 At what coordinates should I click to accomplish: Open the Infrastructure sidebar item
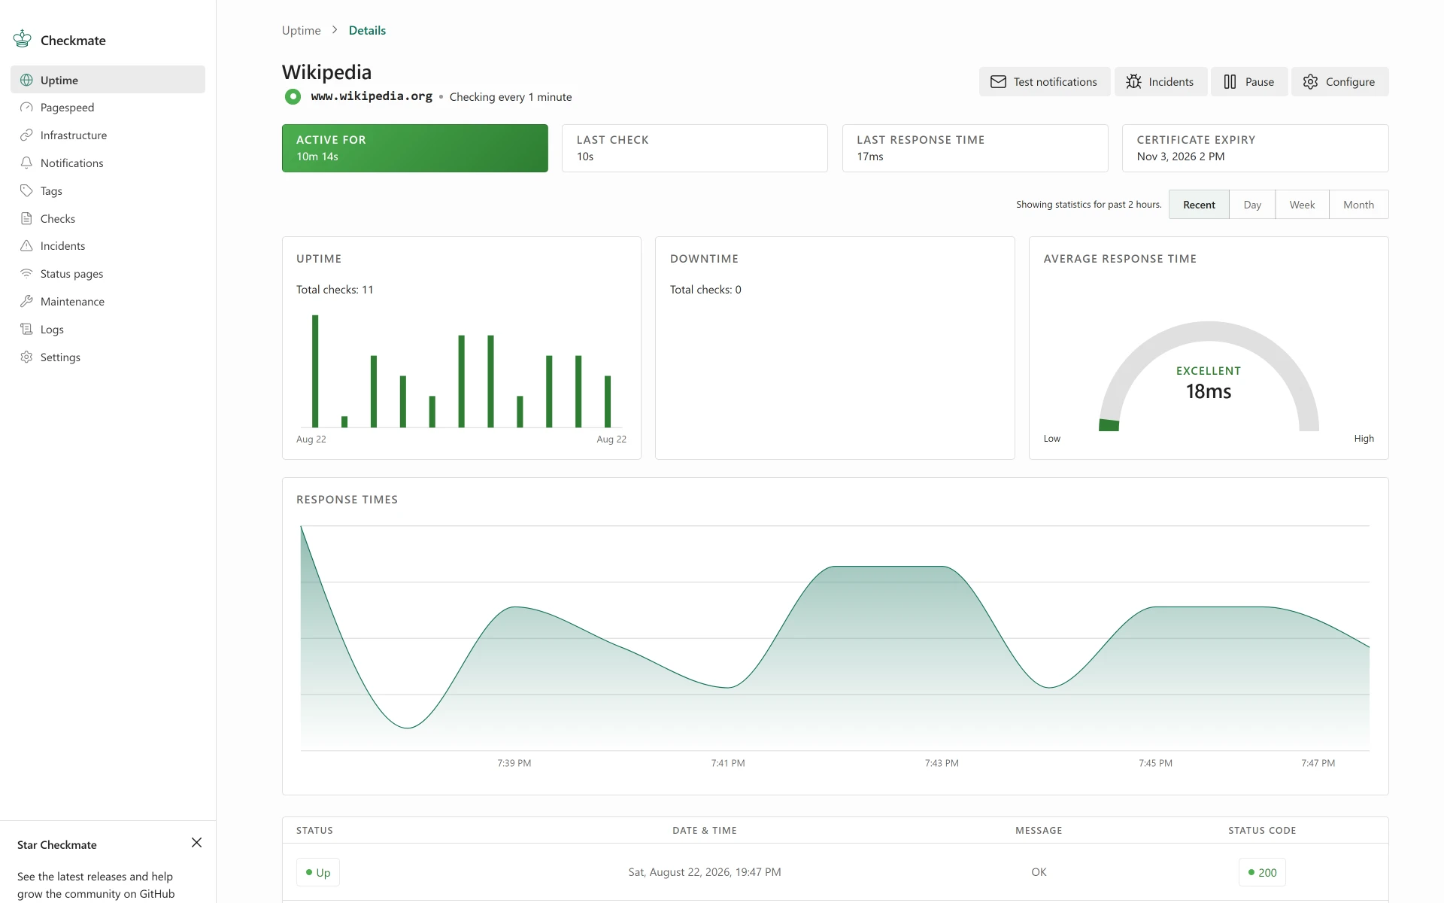click(108, 135)
